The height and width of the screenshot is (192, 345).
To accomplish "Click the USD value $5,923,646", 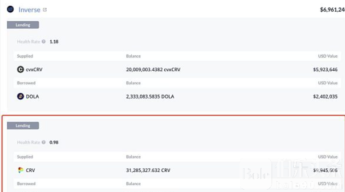I will point(325,69).
